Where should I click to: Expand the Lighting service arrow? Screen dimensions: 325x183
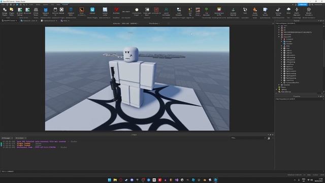tap(276, 89)
